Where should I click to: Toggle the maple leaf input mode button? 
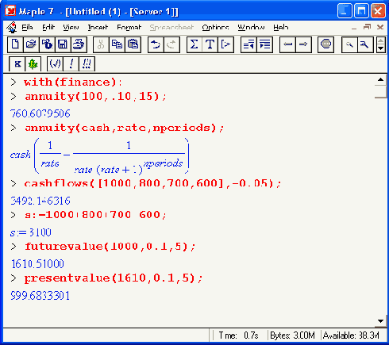(33, 64)
